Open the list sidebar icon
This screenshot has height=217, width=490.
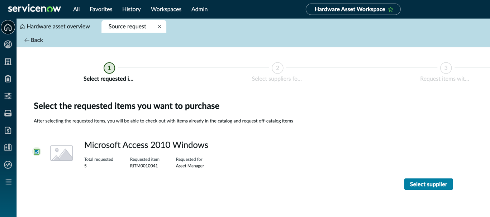click(8, 182)
